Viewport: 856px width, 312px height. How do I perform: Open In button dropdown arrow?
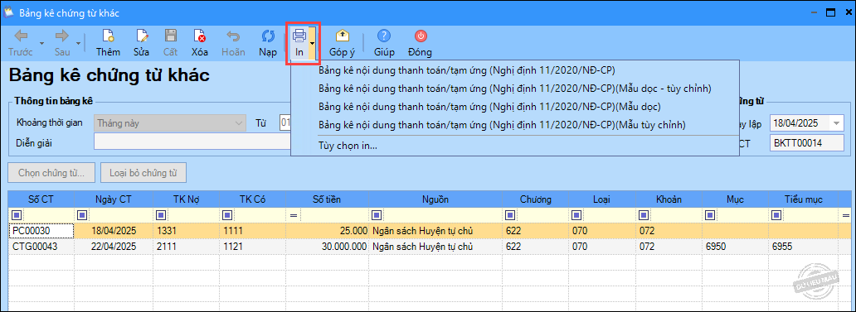[x=312, y=43]
